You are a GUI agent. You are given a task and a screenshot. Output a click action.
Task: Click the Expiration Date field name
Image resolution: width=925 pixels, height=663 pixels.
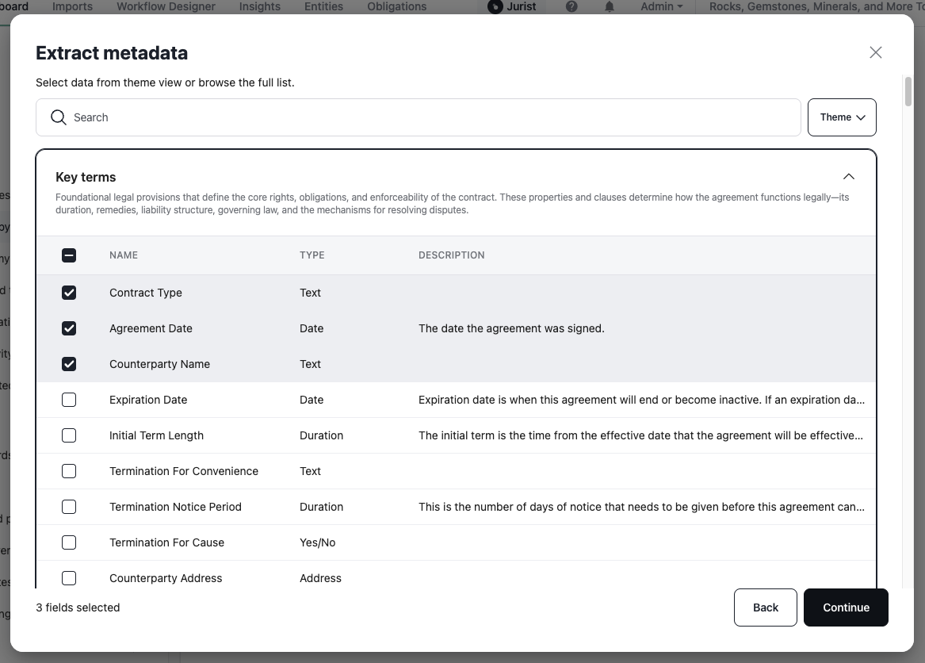click(x=148, y=400)
